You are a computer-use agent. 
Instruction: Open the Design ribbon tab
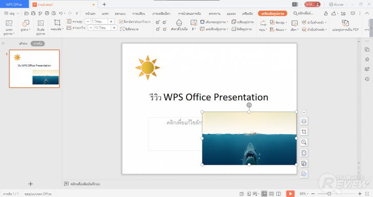(120, 13)
